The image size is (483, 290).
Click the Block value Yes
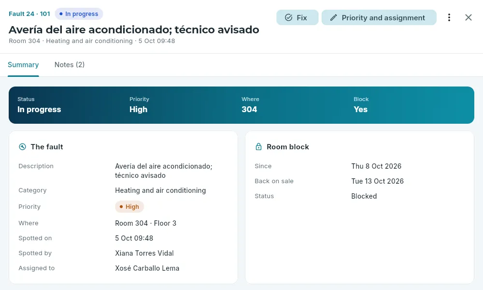360,109
